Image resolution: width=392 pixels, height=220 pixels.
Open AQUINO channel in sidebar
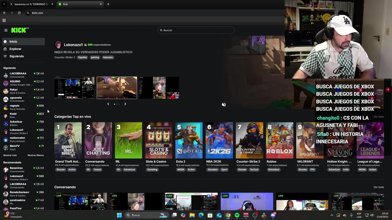[x=24, y=83]
